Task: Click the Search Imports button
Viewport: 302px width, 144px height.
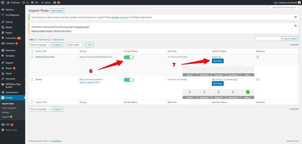Action: pos(290,39)
